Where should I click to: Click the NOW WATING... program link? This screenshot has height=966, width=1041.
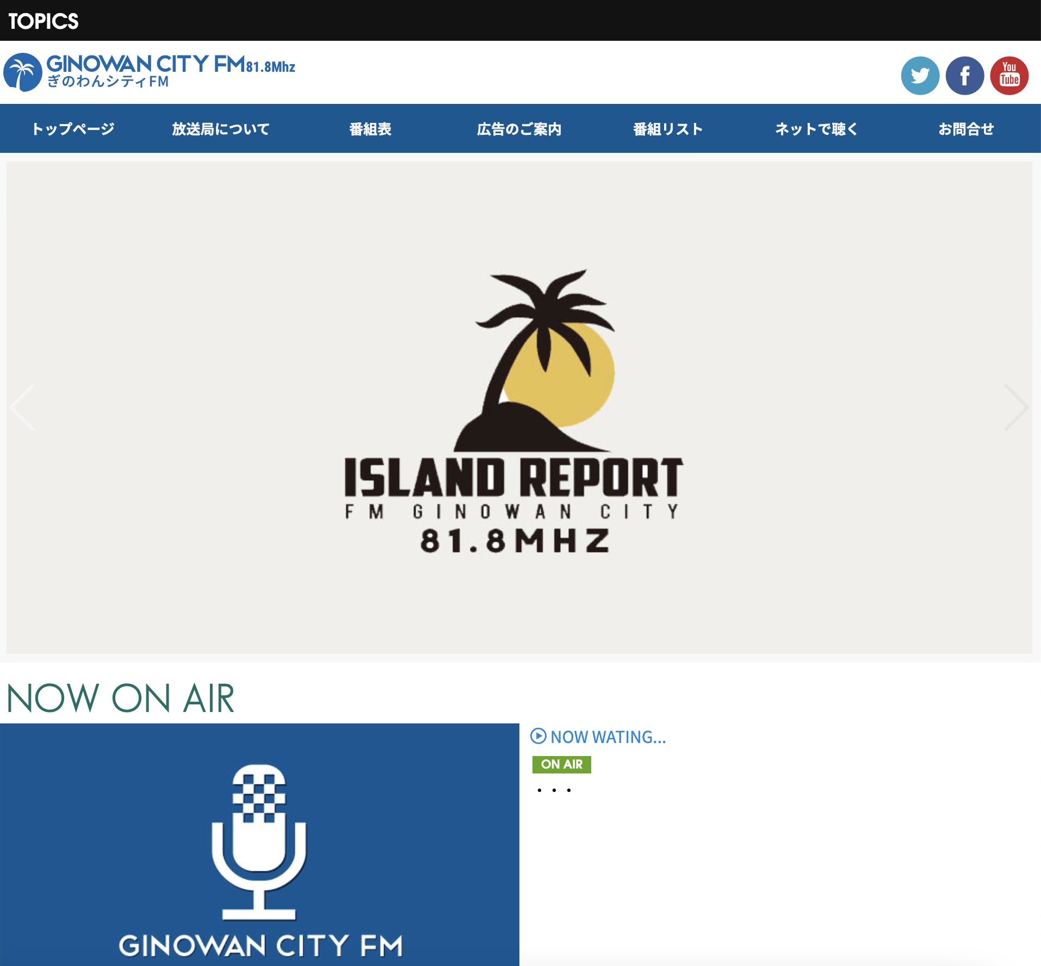pyautogui.click(x=608, y=737)
